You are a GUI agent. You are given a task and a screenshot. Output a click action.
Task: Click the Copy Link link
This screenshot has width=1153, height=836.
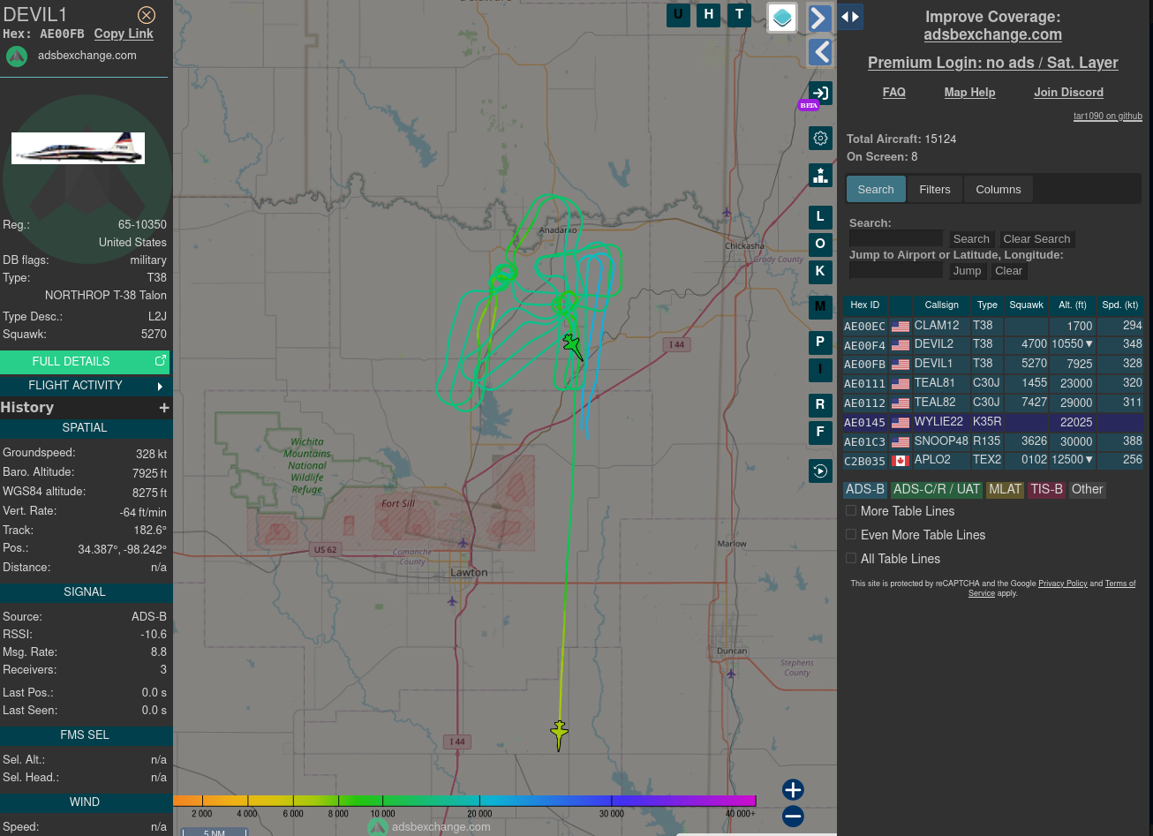tap(124, 34)
